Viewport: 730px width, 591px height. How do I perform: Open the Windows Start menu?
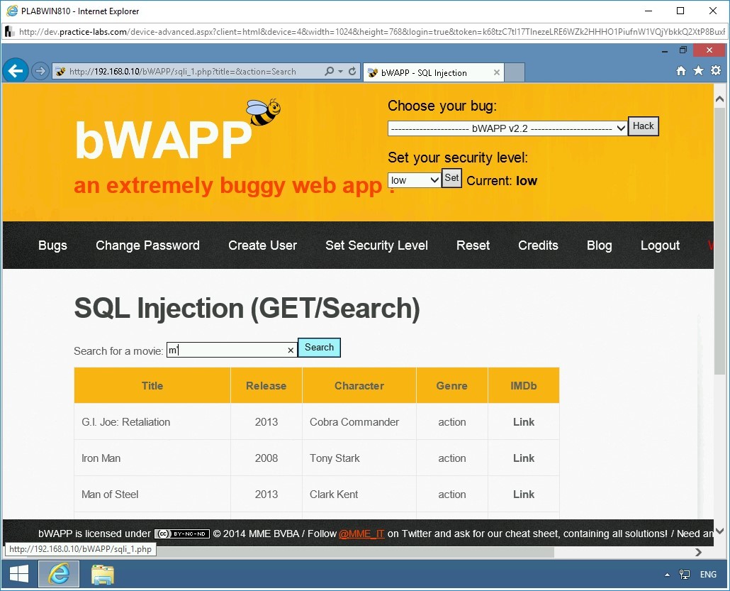tap(17, 573)
